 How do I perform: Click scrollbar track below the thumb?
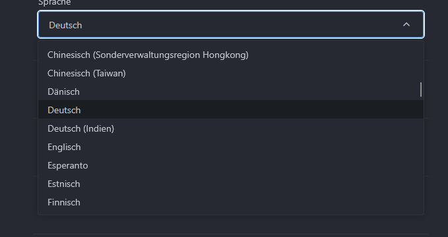[421, 154]
